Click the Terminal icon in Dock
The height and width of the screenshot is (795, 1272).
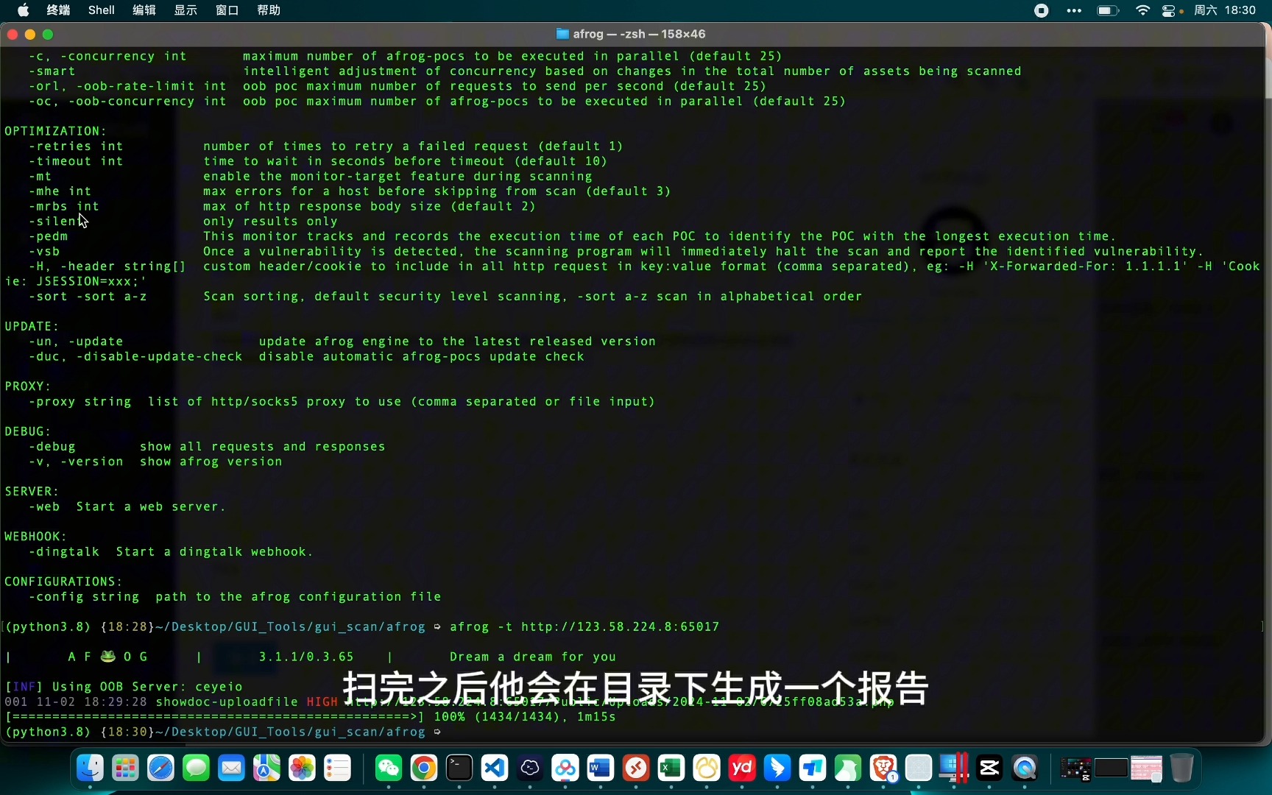tap(459, 768)
